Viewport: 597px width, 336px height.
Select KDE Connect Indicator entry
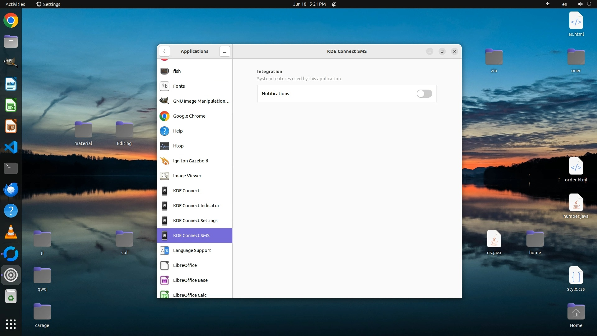click(196, 206)
